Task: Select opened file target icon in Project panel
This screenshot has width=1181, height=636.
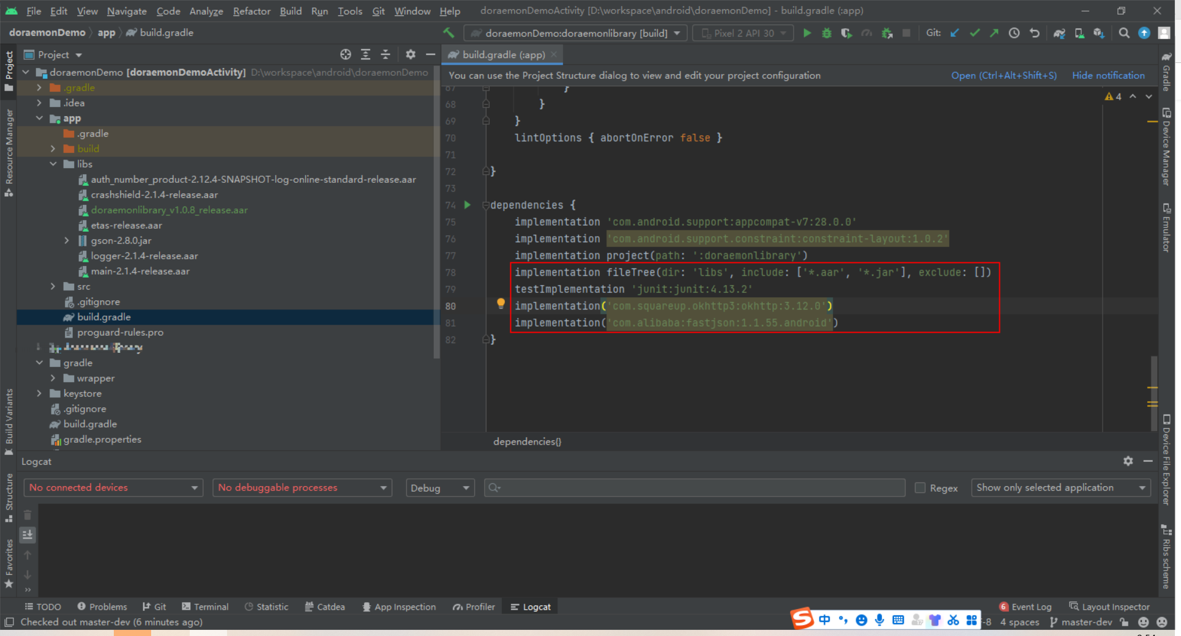Action: pyautogui.click(x=346, y=54)
